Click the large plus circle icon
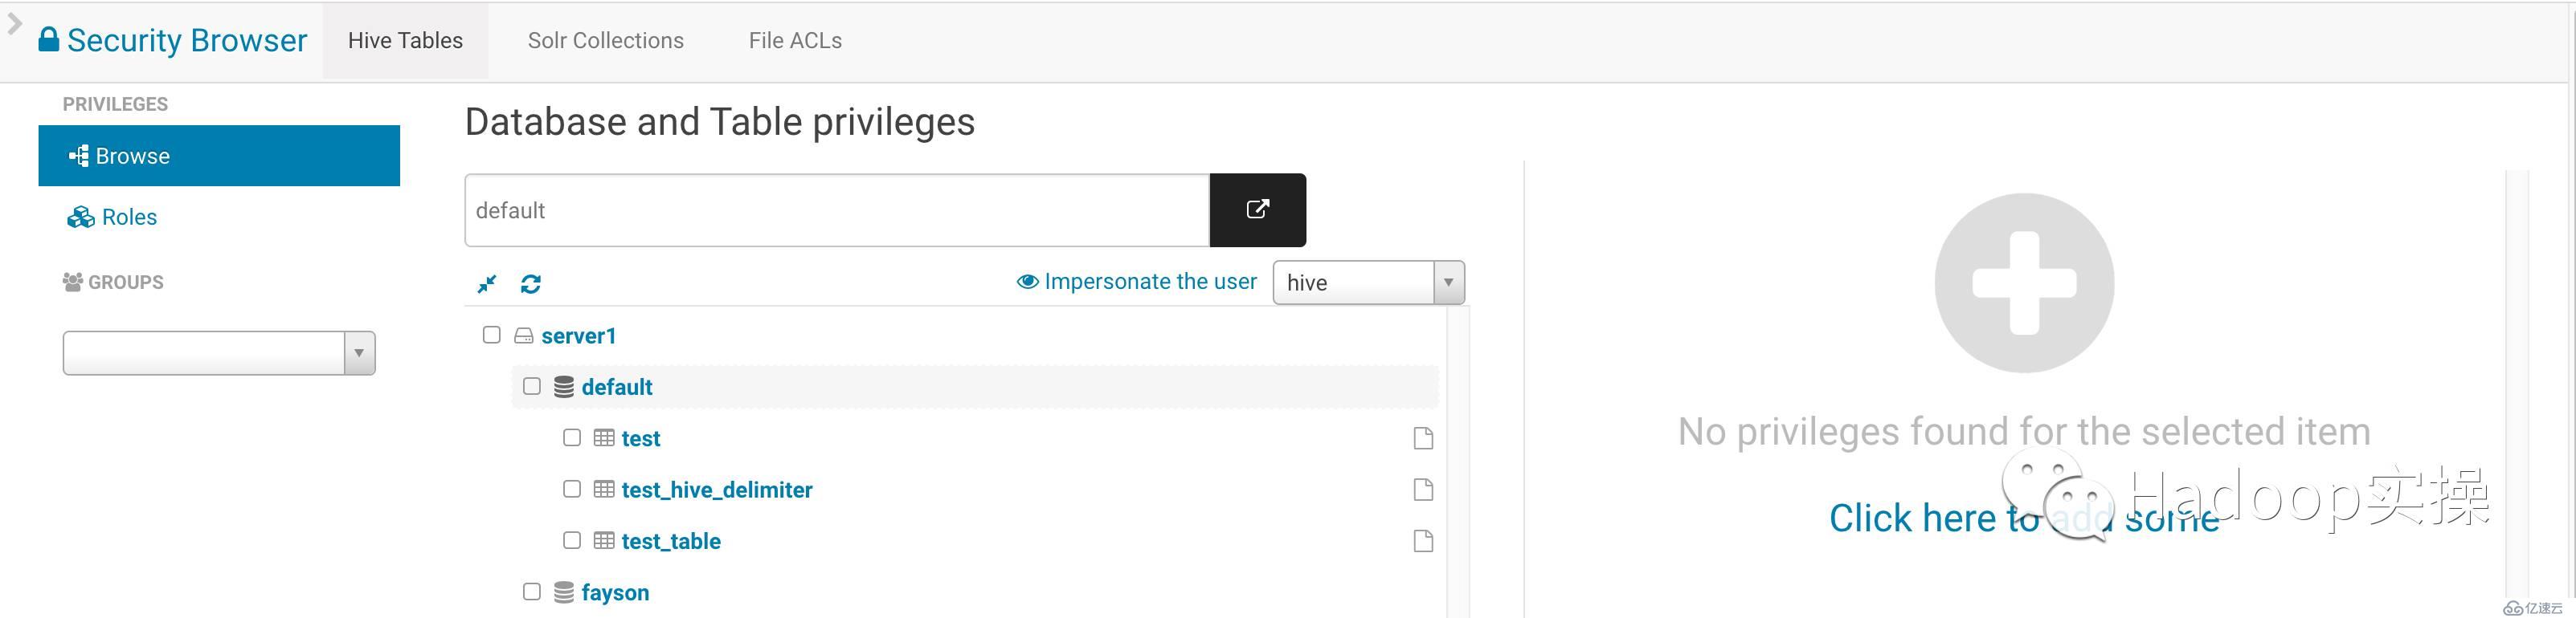2576x618 pixels. [2023, 283]
